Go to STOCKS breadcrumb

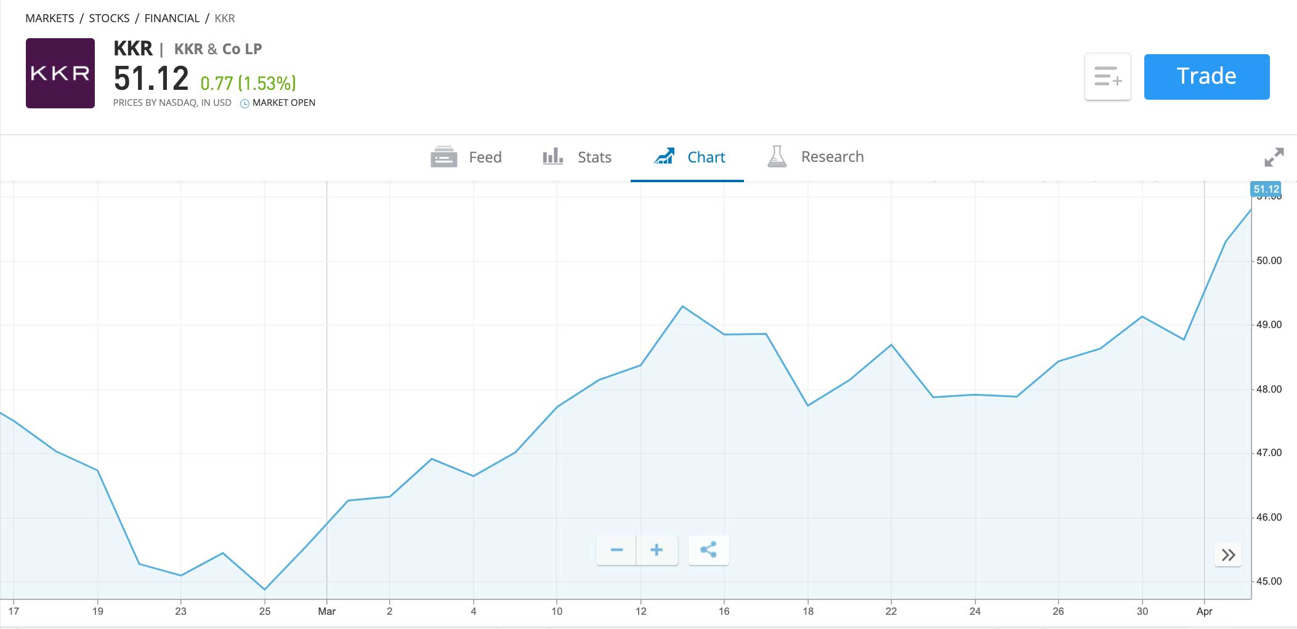tap(109, 18)
